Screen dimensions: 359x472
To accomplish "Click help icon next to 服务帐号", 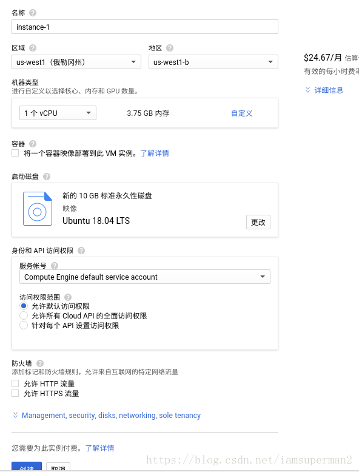I will [55, 266].
